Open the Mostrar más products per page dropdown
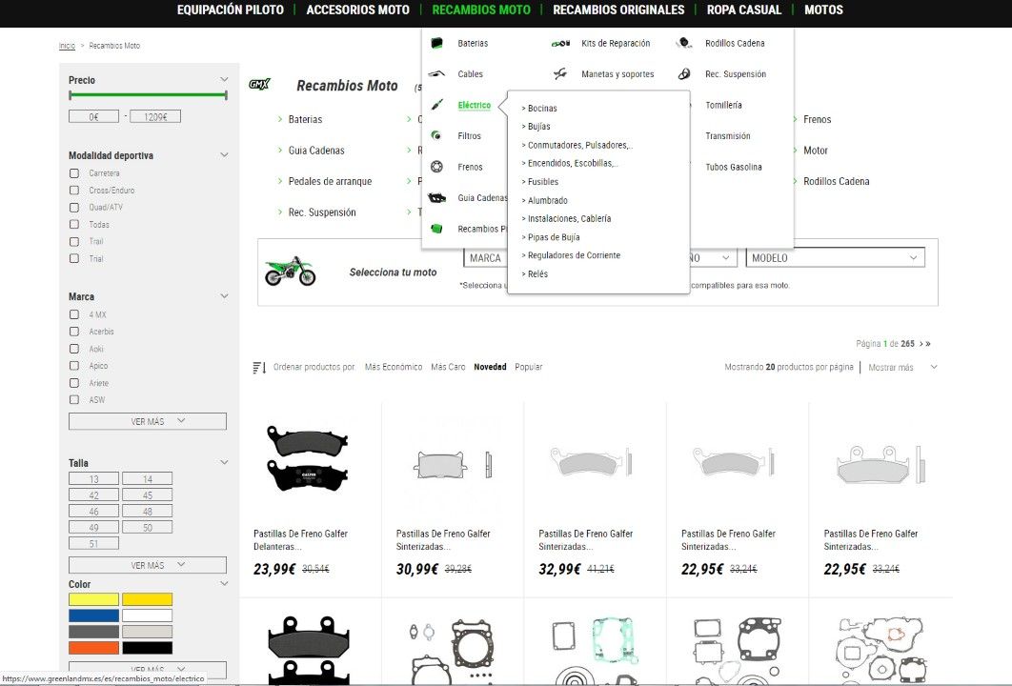The height and width of the screenshot is (686, 1012). click(901, 368)
